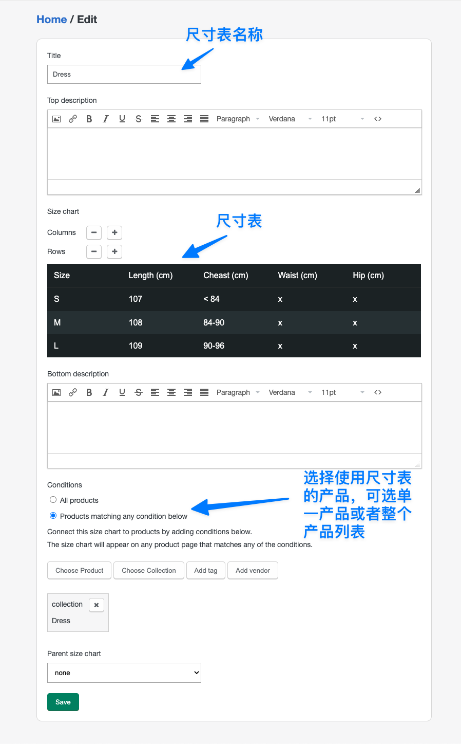The height and width of the screenshot is (744, 461).
Task: Remove the Dress collection condition
Action: (x=97, y=605)
